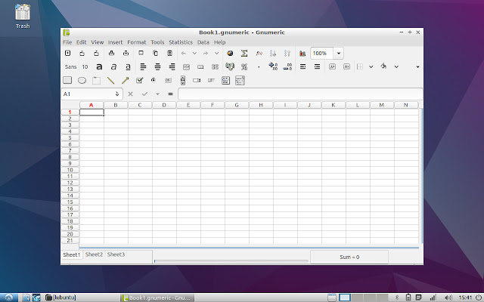Paste clipboard with the Paste icon
Screen dimensions: 484x302
169,53
